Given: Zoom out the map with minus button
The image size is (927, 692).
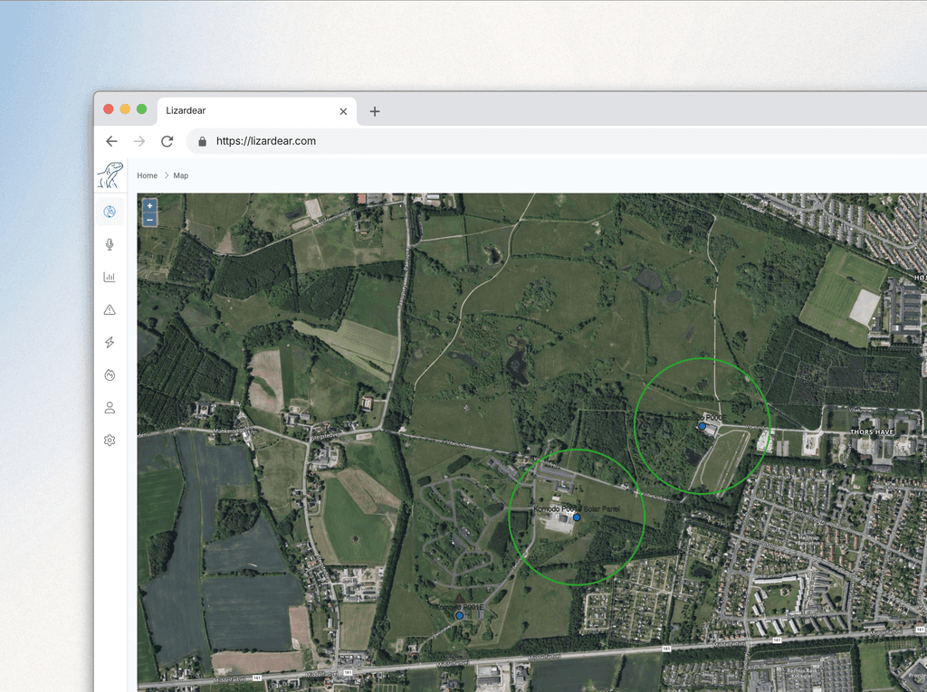Looking at the screenshot, I should pyautogui.click(x=149, y=220).
